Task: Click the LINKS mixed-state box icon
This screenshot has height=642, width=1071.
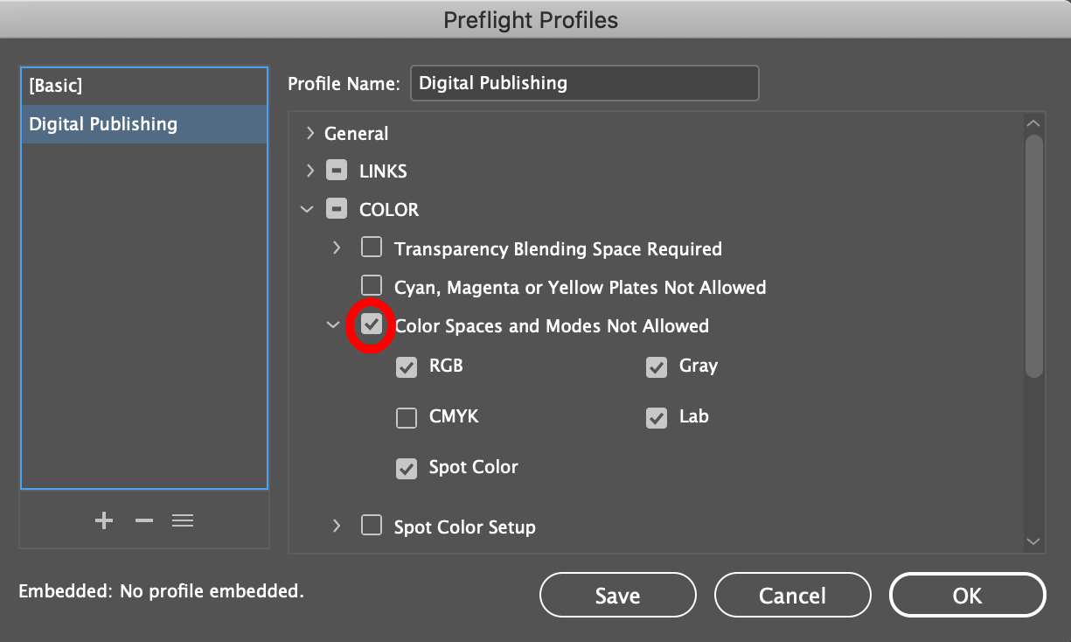Action: point(337,171)
